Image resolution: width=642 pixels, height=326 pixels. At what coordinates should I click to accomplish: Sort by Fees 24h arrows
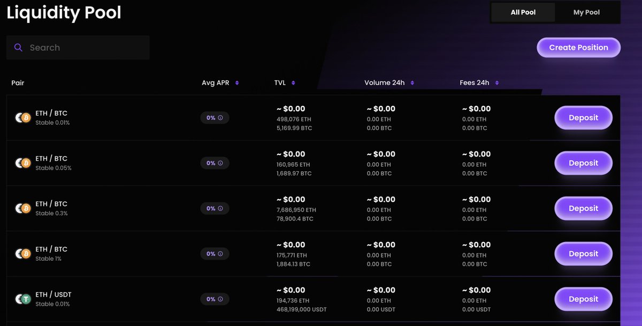(497, 83)
